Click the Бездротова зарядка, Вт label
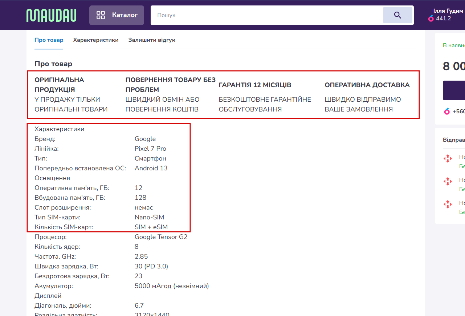The image size is (465, 316). 72,276
